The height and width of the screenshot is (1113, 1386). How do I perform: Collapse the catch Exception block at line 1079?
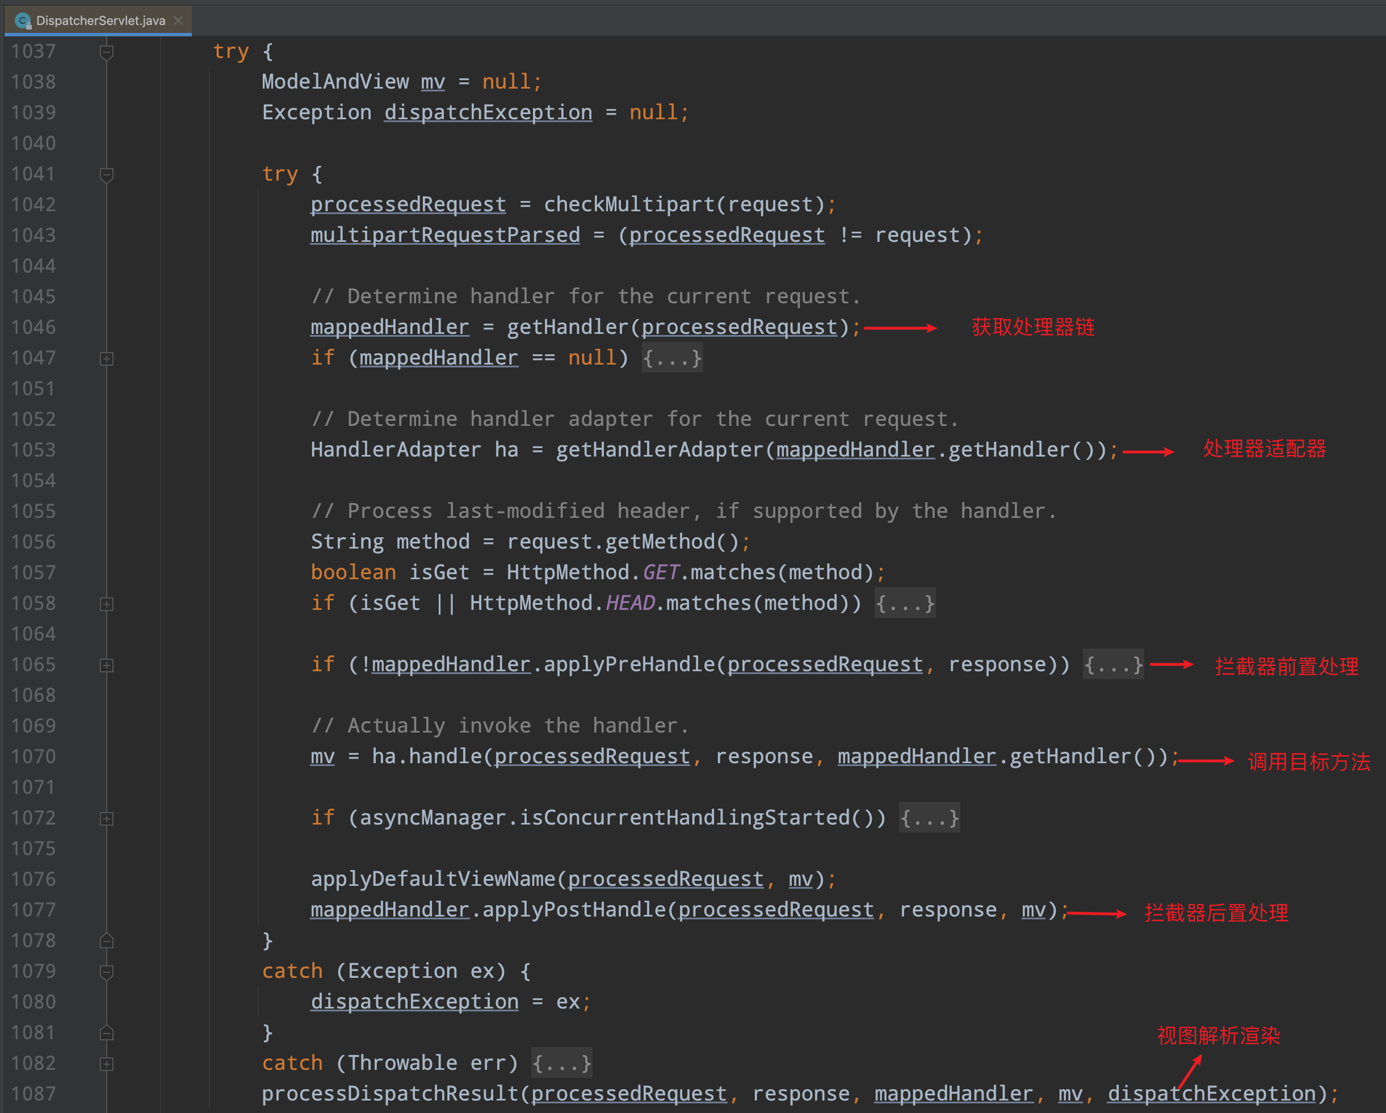pyautogui.click(x=107, y=972)
